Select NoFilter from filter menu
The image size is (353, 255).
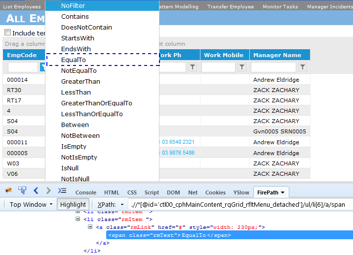(x=102, y=5)
